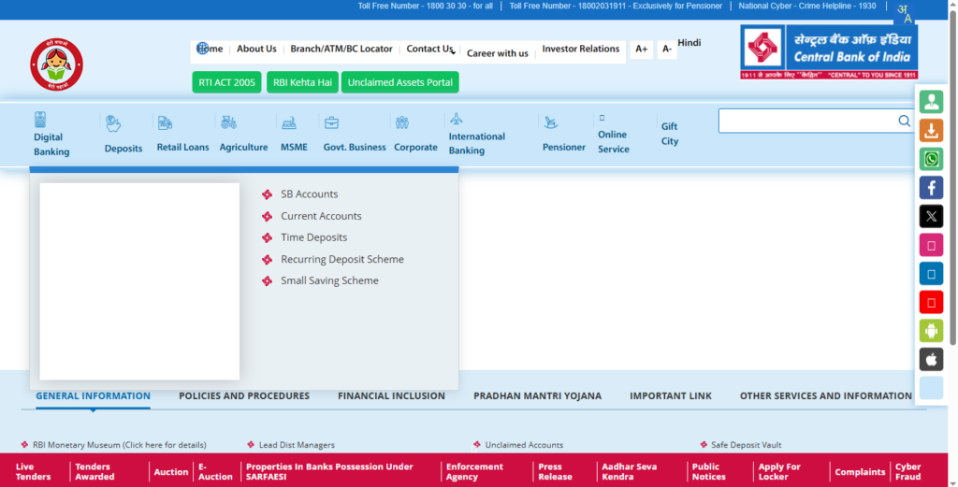The image size is (958, 487).
Task: Click the International Banking airplane icon
Action: coord(456,118)
